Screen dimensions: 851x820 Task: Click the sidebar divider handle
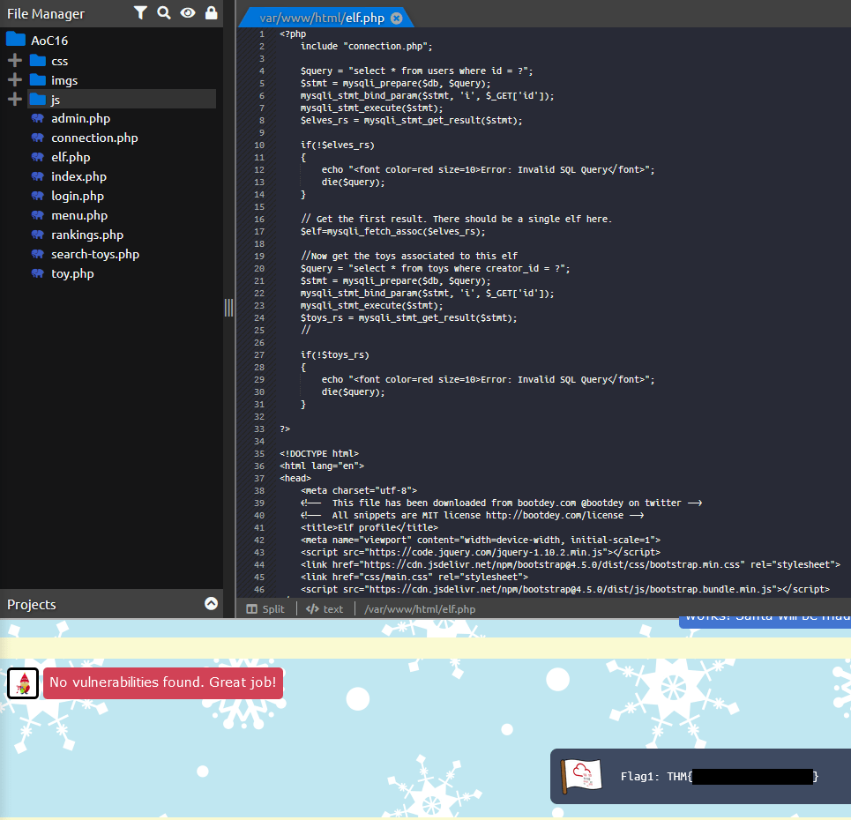click(x=229, y=308)
